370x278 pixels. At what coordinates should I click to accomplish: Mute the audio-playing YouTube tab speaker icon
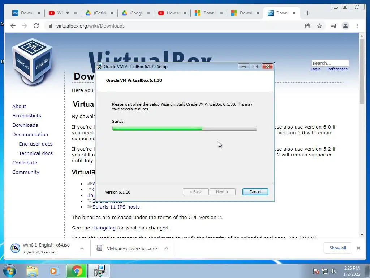point(68,13)
